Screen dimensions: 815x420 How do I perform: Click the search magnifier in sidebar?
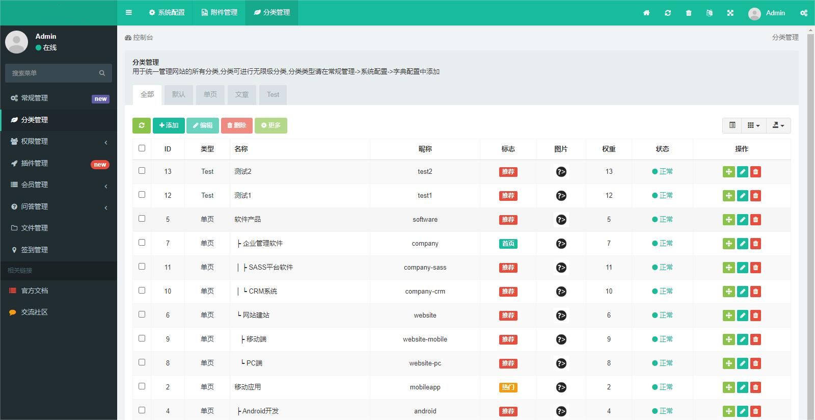(x=102, y=73)
